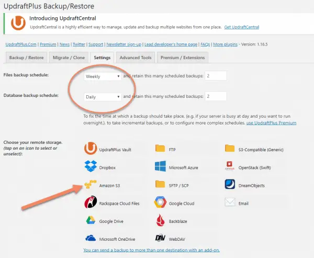Open the Advanced Tools tab
Viewport: 314px width, 258px height.
pyautogui.click(x=136, y=58)
